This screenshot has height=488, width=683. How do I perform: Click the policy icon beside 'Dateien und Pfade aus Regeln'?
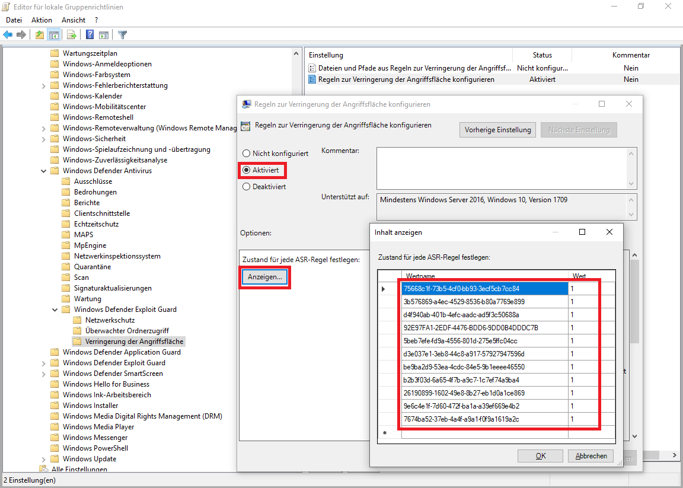point(312,68)
